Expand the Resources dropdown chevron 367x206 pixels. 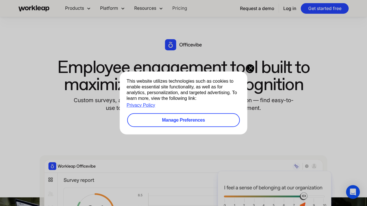(x=161, y=9)
